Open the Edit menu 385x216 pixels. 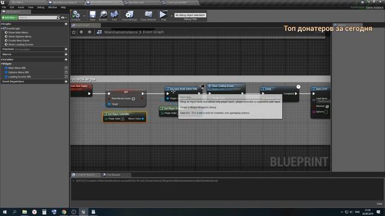pos(12,7)
